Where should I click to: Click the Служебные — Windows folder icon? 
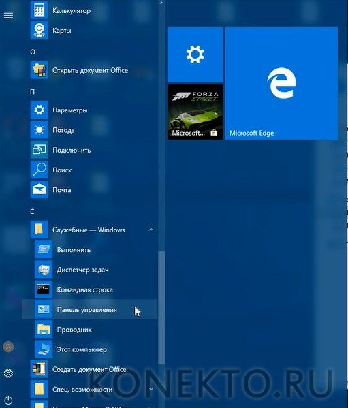pos(39,230)
